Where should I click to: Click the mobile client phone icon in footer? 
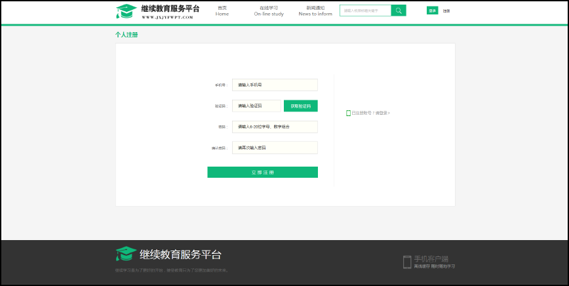point(406,262)
